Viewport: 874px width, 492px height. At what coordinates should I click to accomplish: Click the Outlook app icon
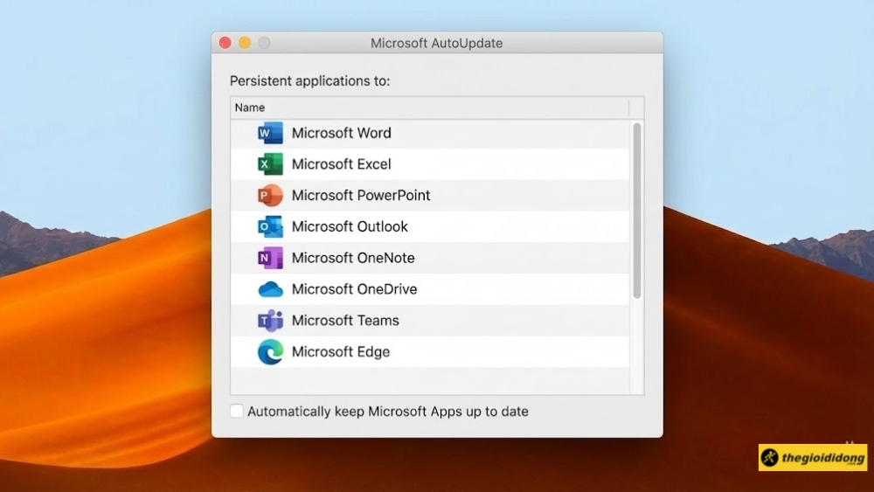click(270, 227)
